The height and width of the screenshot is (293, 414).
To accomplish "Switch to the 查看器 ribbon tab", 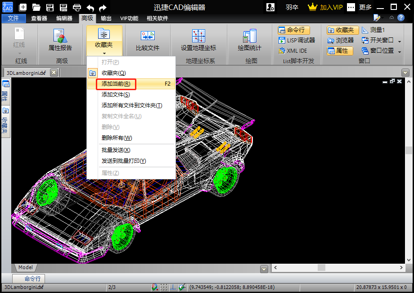I will (x=39, y=18).
